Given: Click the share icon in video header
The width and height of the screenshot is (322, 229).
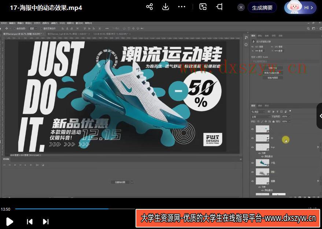Looking at the screenshot, I should point(149,7).
